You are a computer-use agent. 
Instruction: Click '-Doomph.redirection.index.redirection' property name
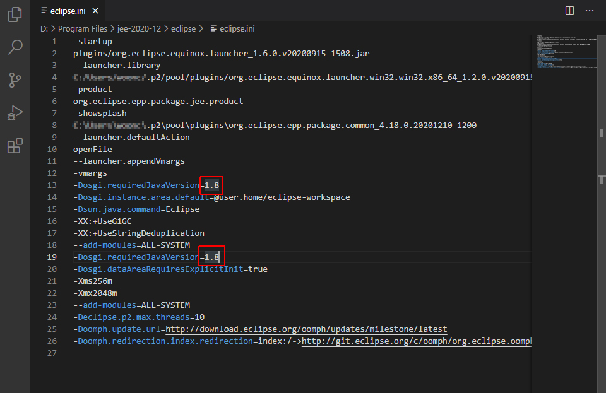163,341
